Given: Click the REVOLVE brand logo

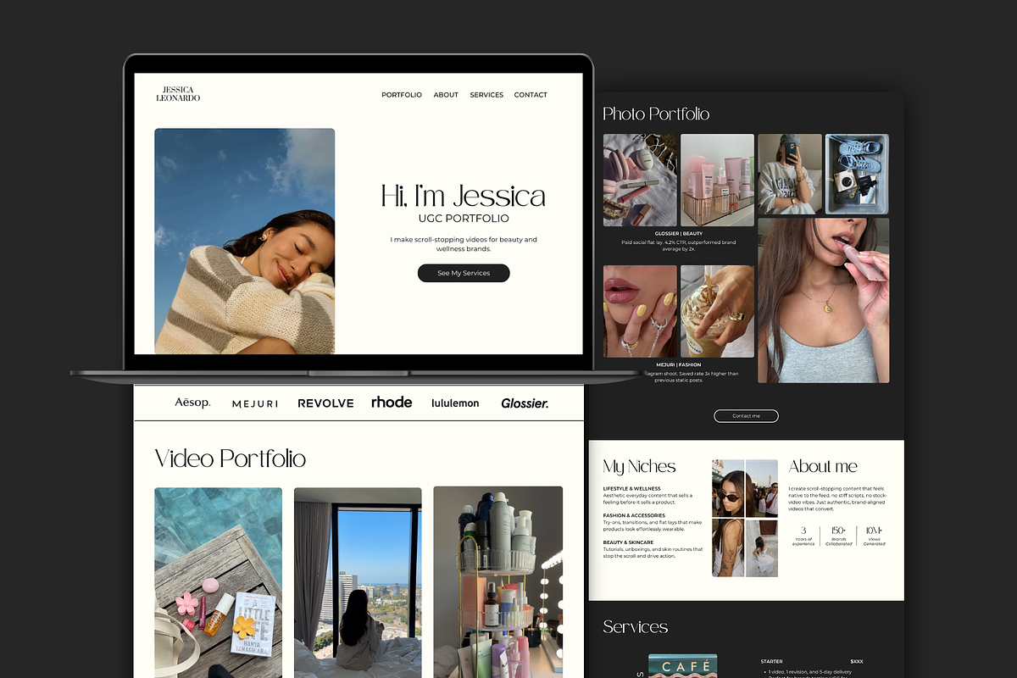Looking at the screenshot, I should (325, 403).
